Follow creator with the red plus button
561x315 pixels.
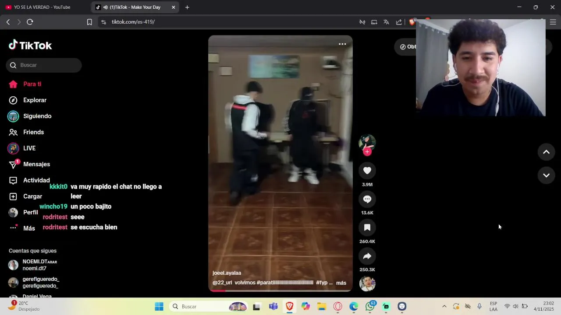(367, 152)
